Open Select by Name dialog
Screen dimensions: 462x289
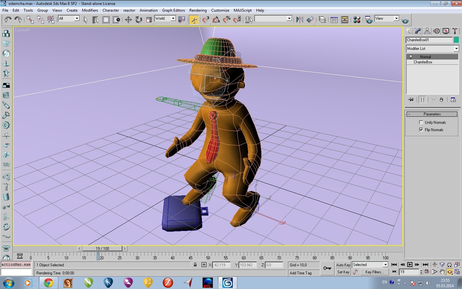point(95,20)
